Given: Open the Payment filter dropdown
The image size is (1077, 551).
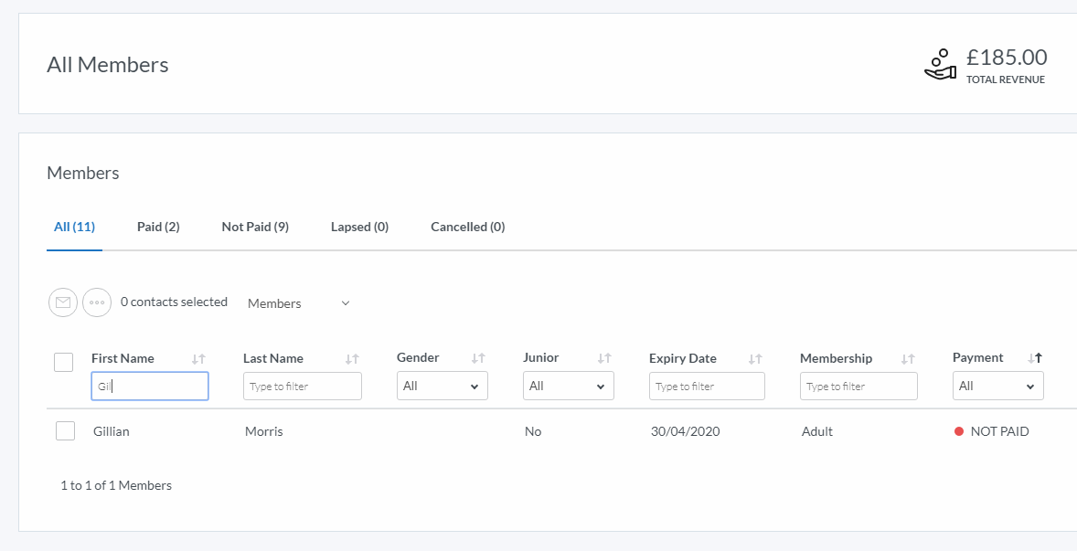Looking at the screenshot, I should [x=997, y=387].
